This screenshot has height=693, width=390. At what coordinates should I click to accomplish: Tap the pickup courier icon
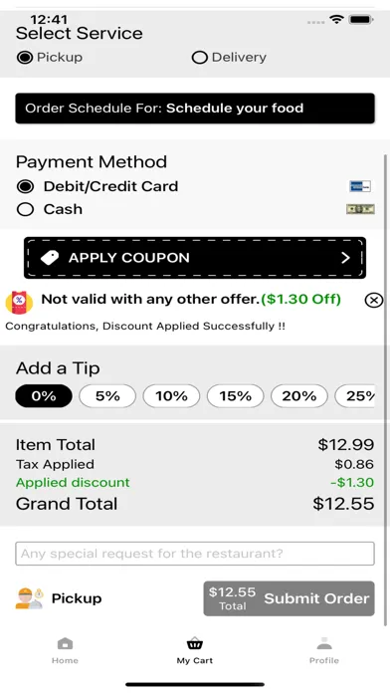point(29,598)
